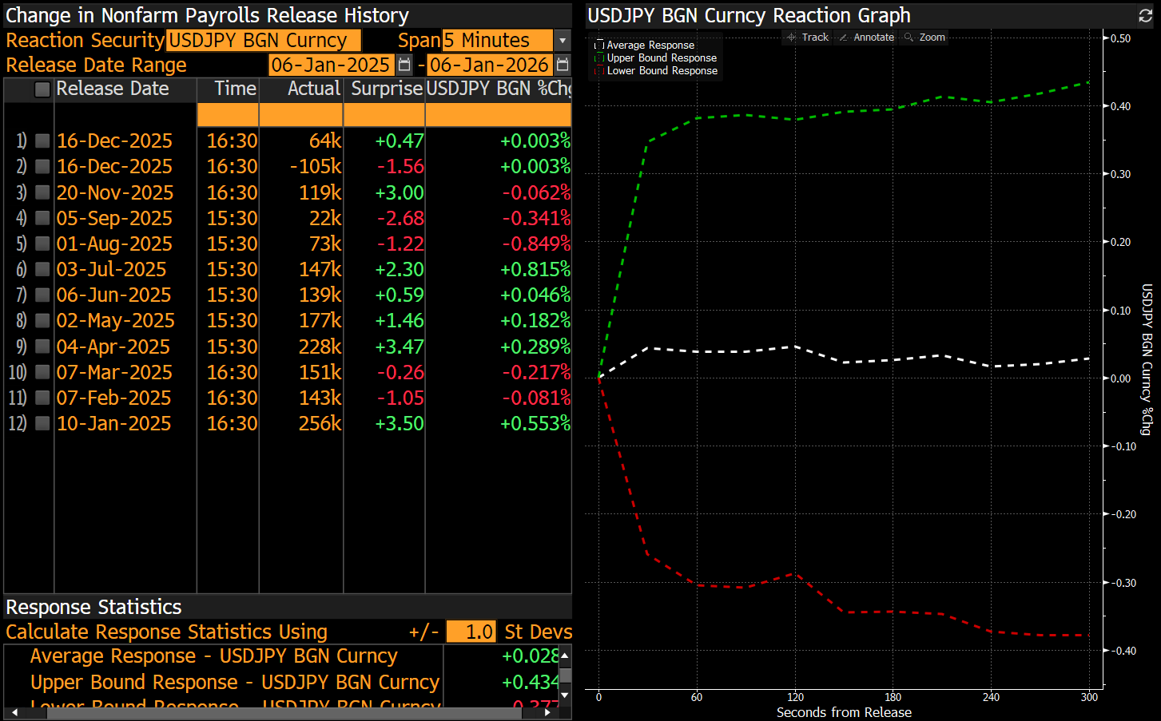Click the Zoom magnifier tool
Viewport: 1161px width, 721px height.
[924, 38]
